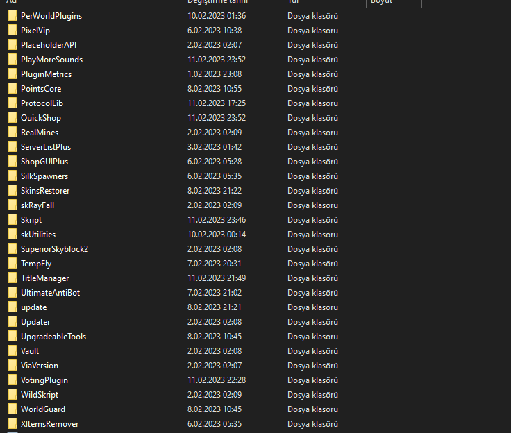Click the Updater folder icon
This screenshot has width=511, height=433.
(12, 321)
